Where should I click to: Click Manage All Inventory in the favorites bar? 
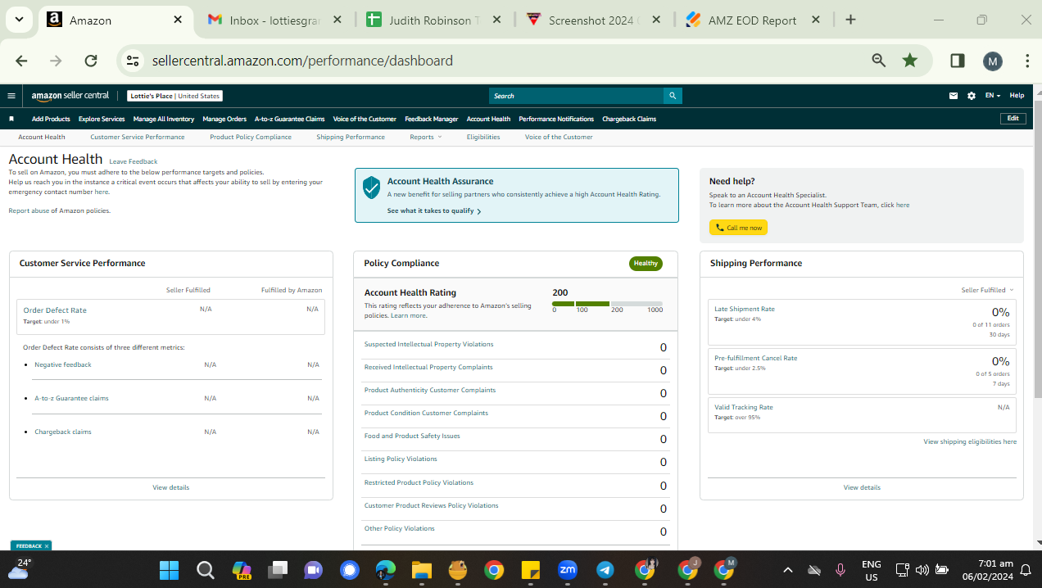(x=164, y=119)
